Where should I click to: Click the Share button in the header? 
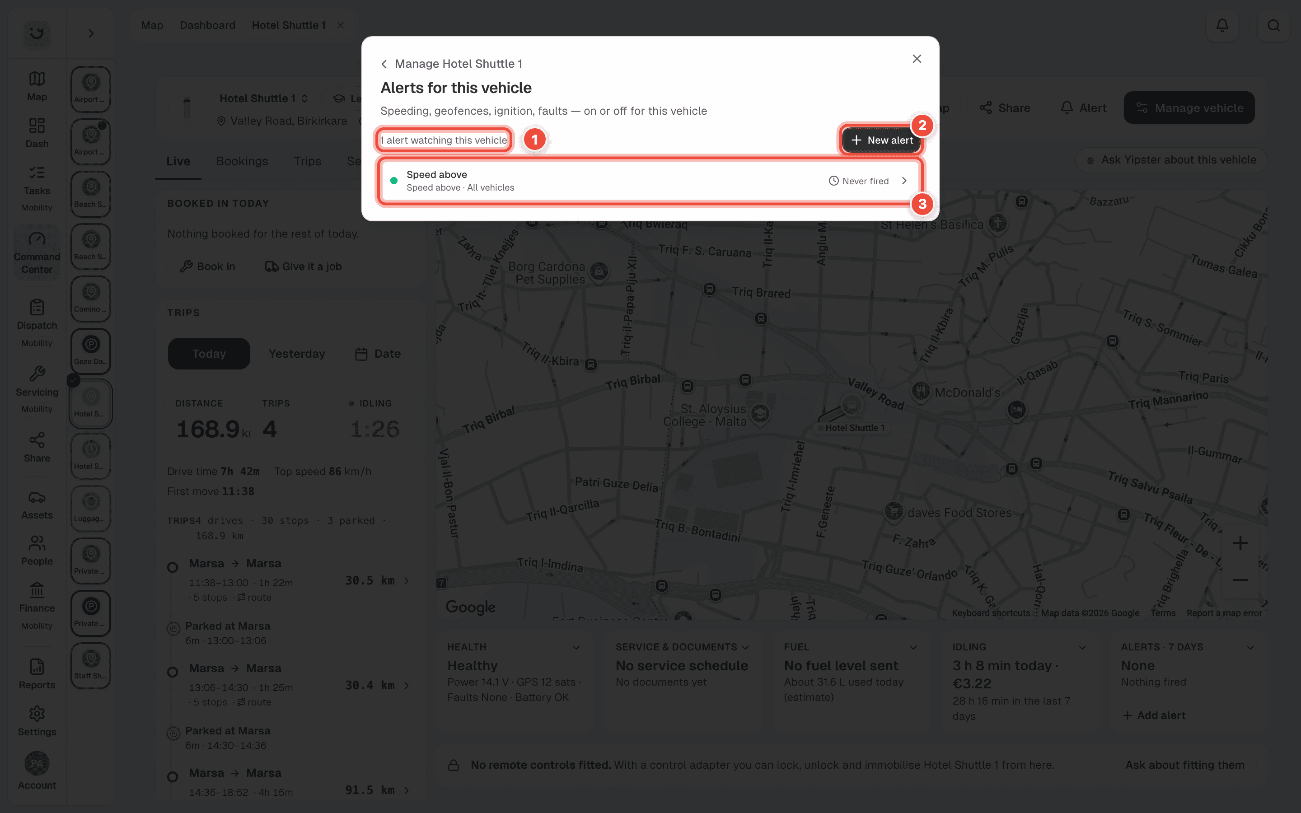1005,108
